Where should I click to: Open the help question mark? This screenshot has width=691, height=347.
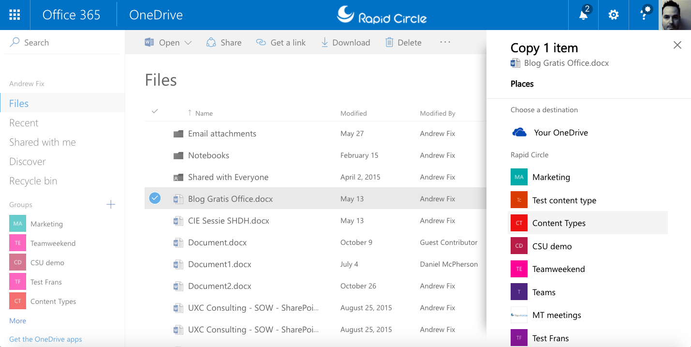coord(645,15)
